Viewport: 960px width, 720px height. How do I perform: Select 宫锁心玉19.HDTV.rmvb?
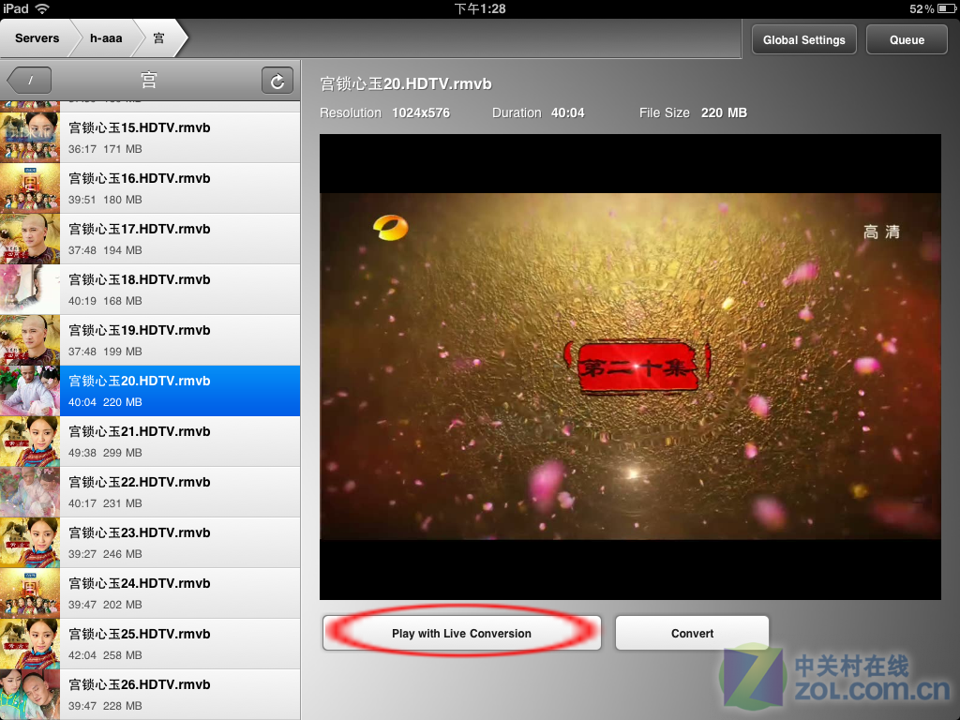click(x=150, y=340)
